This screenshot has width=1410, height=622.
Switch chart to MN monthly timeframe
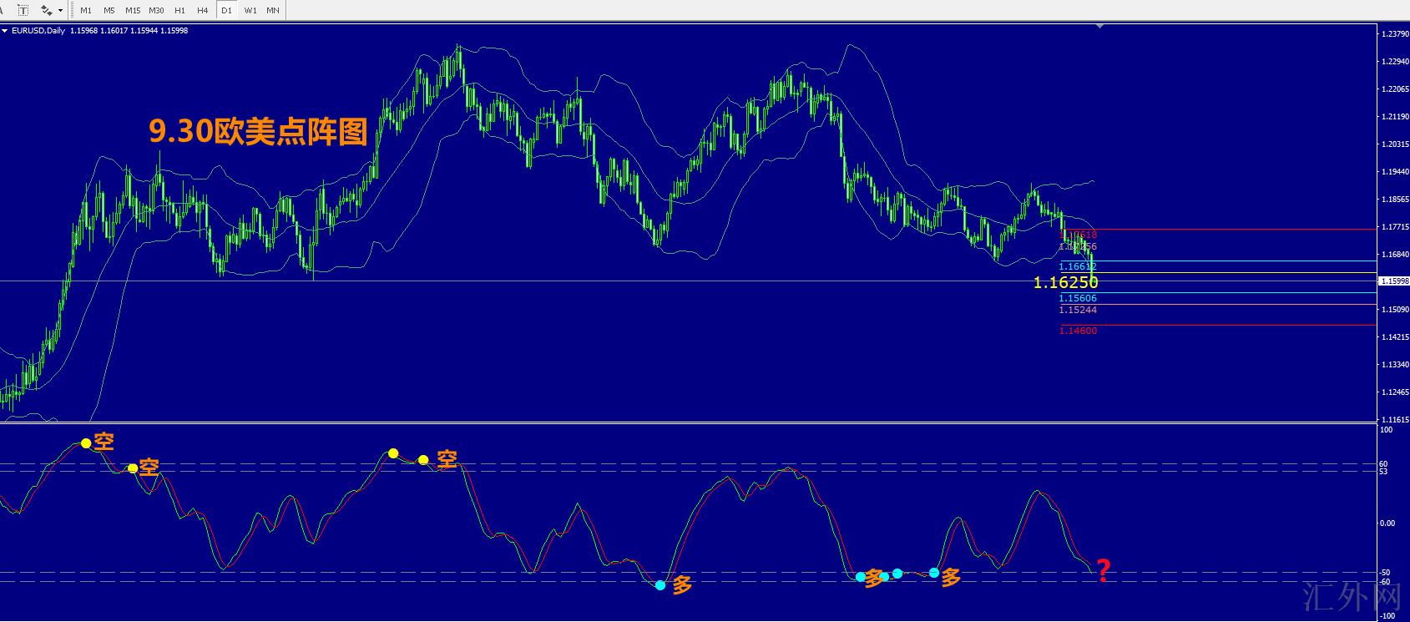tap(273, 11)
